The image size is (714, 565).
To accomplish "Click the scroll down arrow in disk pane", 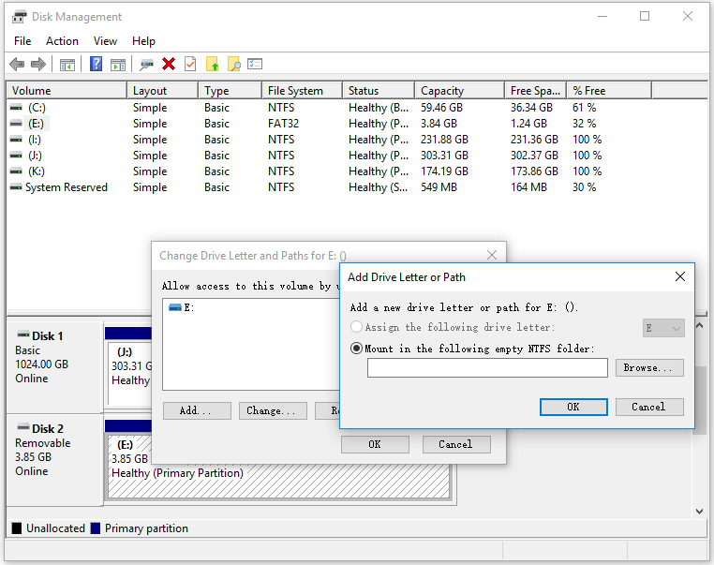I will (699, 512).
